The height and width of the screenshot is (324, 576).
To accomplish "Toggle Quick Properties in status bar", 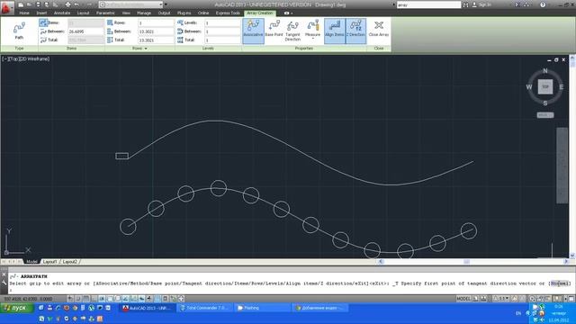I will [166, 299].
